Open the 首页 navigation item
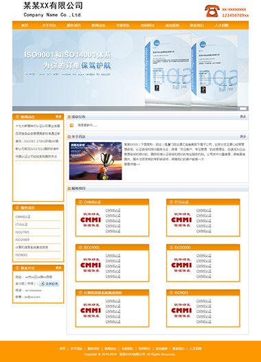Screen dimensions: 261x362 pos(25,25)
